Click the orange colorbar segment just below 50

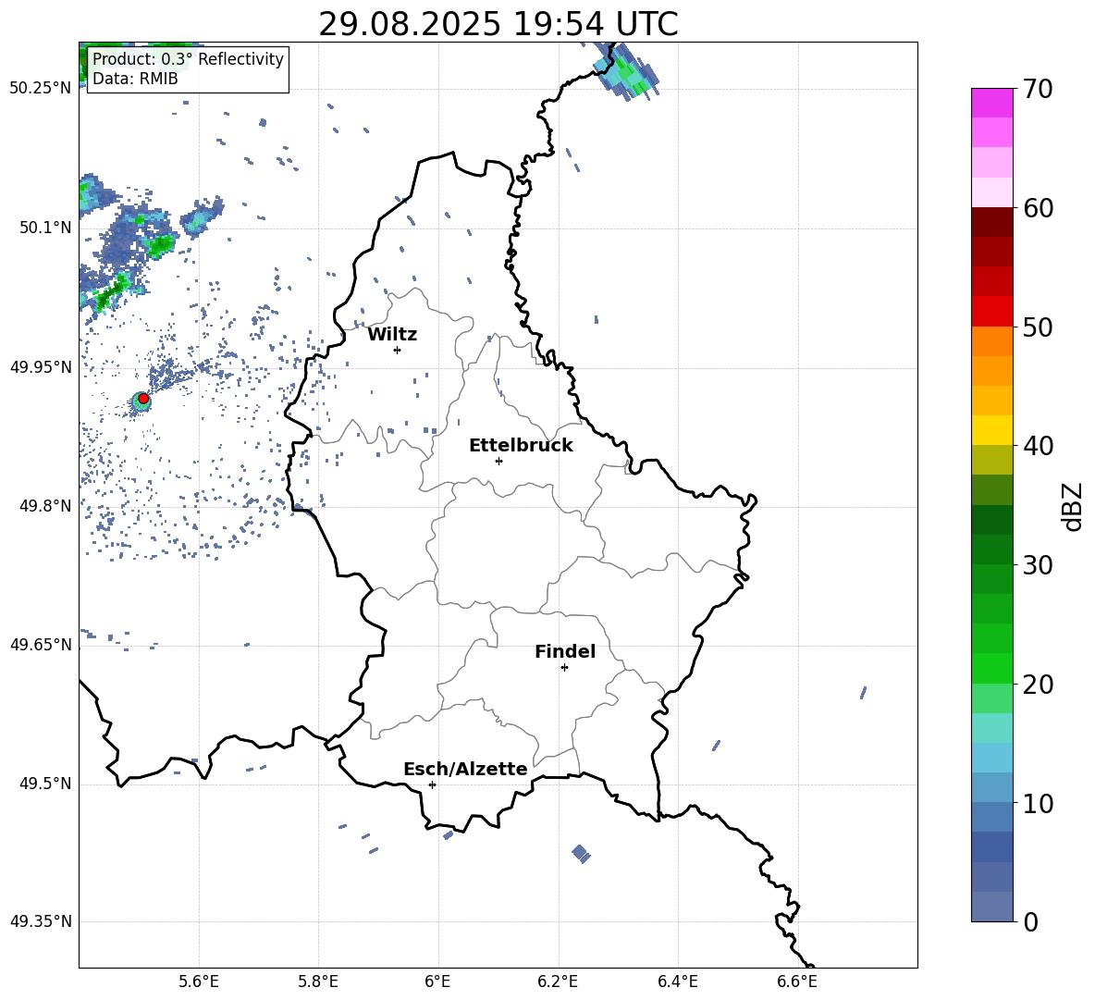coord(991,341)
